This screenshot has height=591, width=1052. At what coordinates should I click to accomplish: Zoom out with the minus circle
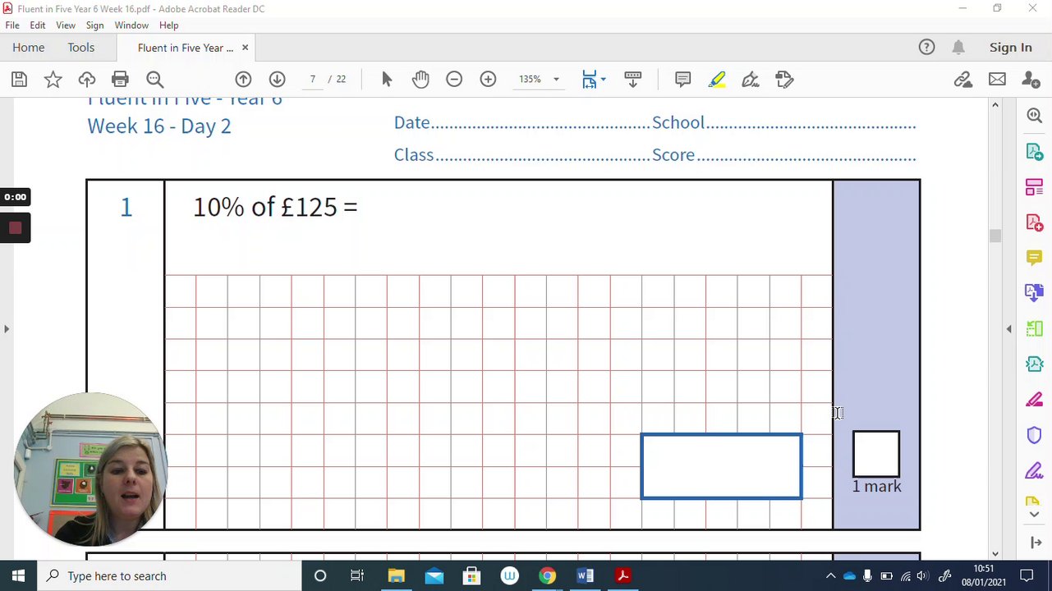[454, 80]
